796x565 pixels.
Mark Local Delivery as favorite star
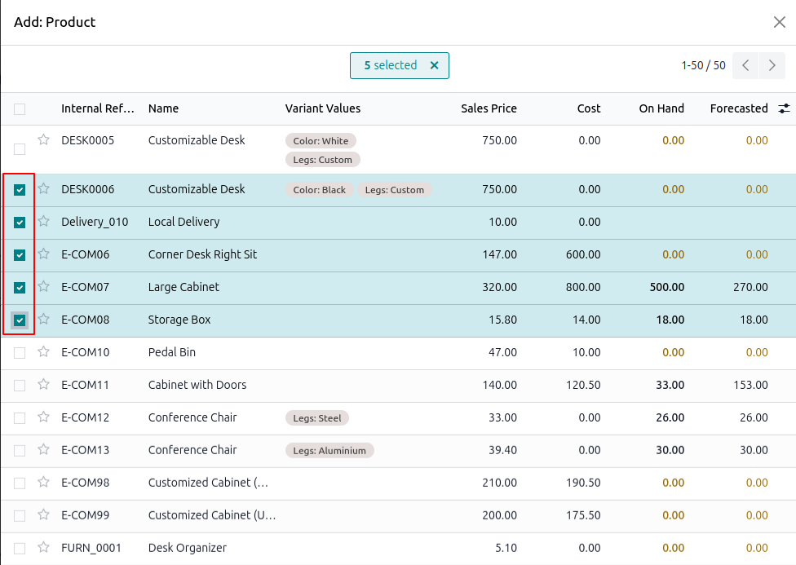(x=44, y=222)
